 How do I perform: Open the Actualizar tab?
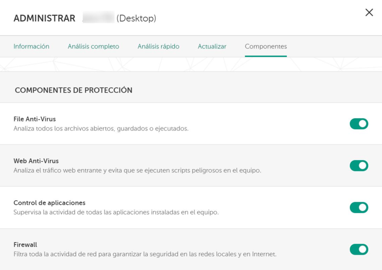[x=212, y=46]
